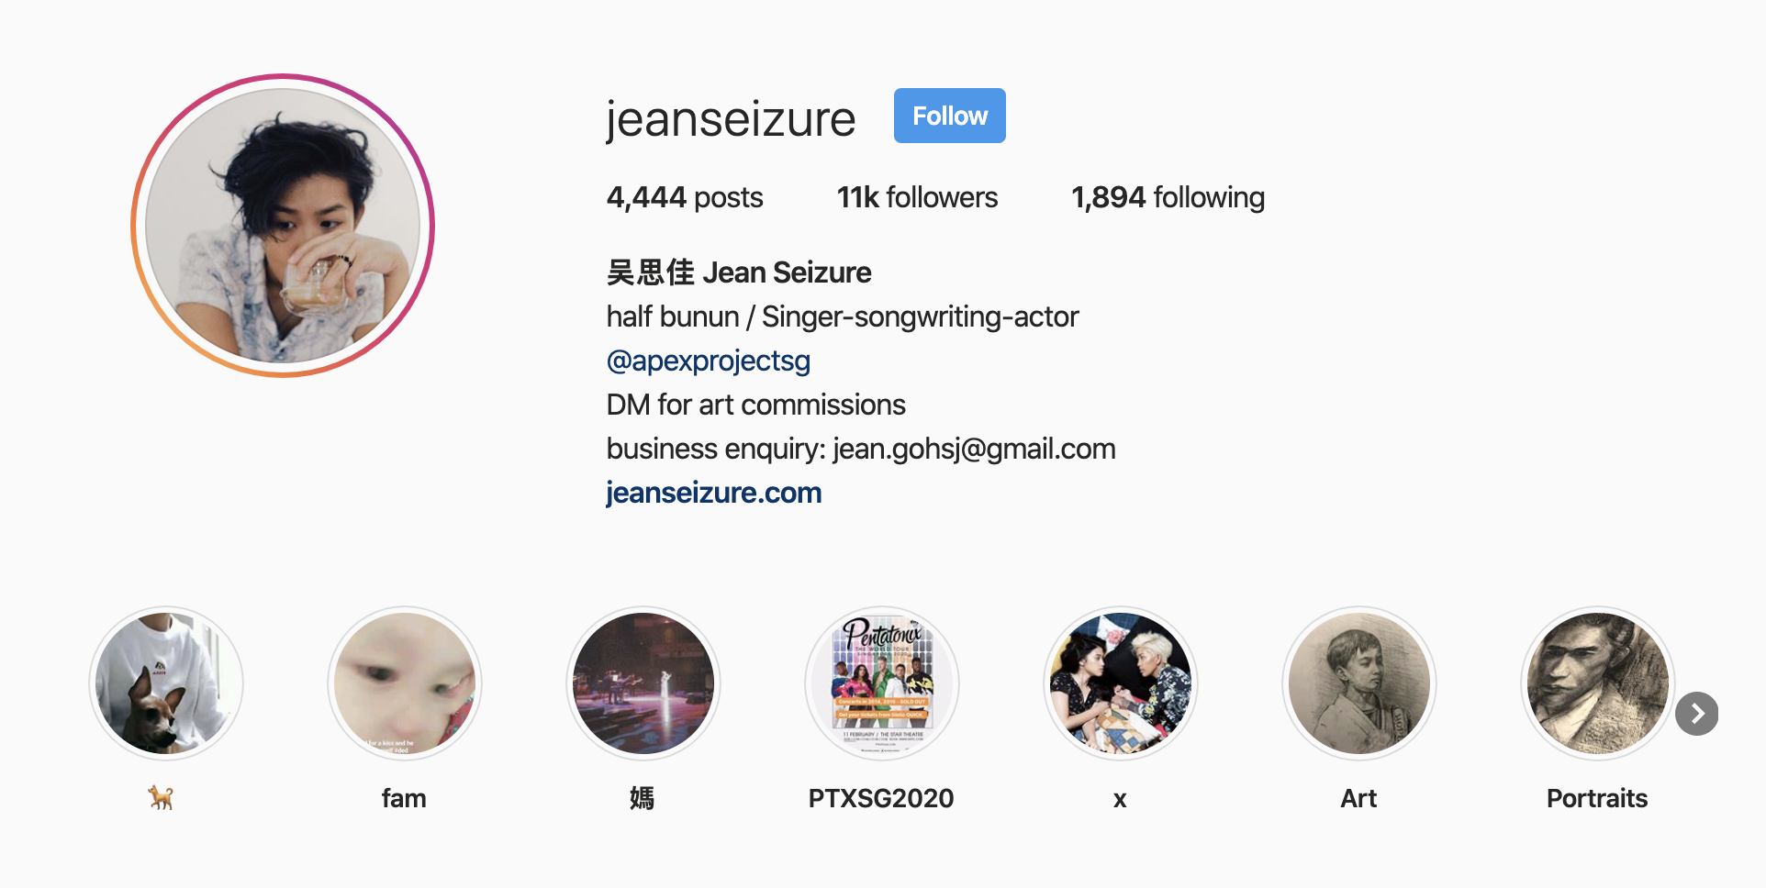This screenshot has height=888, width=1766.
Task: Open the dog emoji story highlight
Action: pos(166,683)
